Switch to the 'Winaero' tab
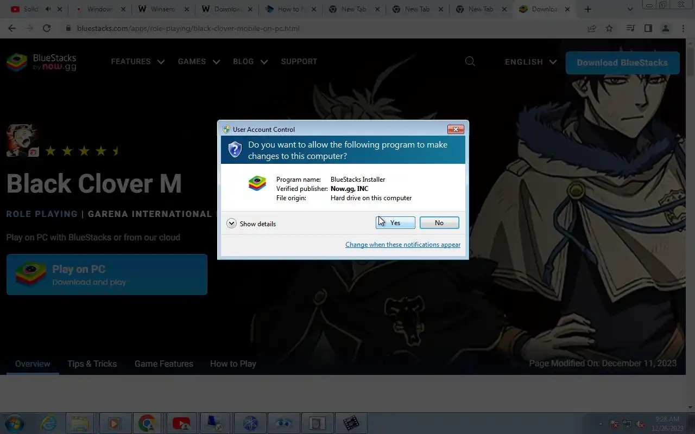The width and height of the screenshot is (695, 434). coord(163,9)
